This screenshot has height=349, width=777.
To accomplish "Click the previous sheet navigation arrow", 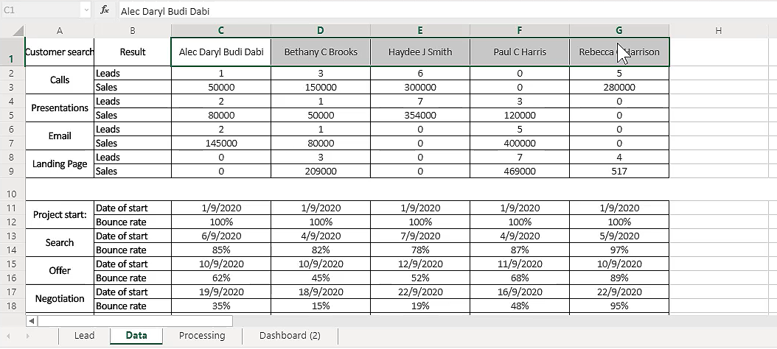I will point(10,336).
